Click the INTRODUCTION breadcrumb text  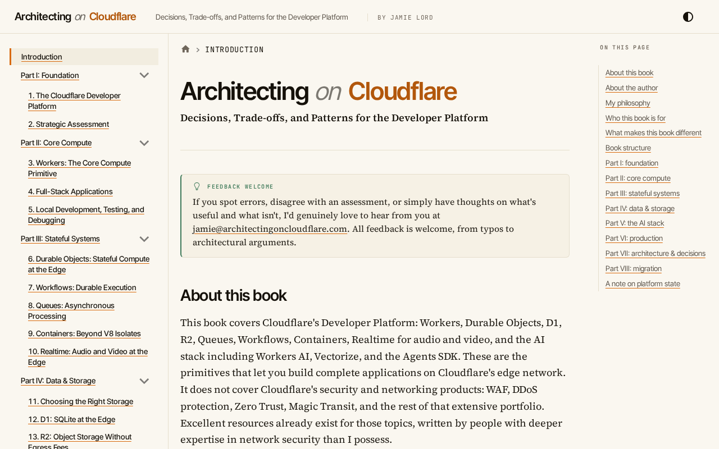coord(234,49)
